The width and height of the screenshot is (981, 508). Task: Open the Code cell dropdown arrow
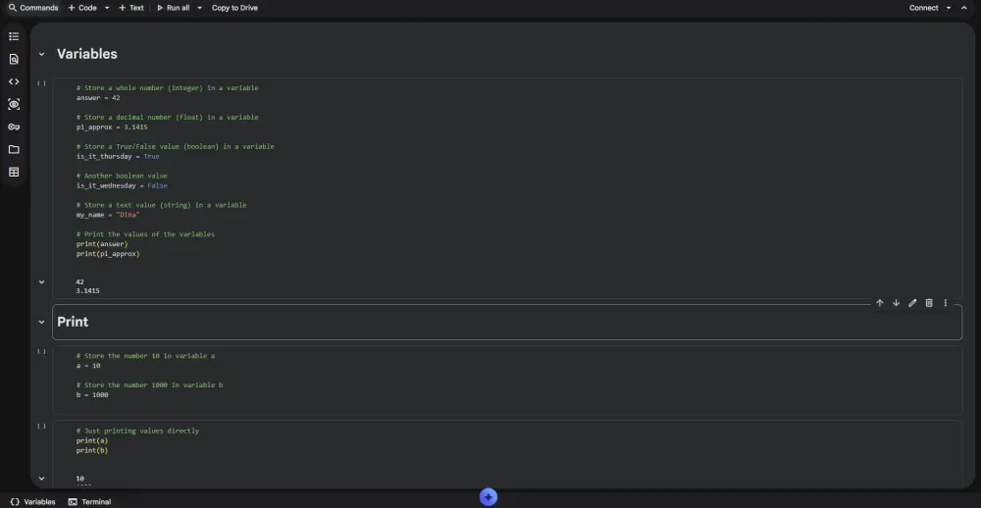tap(106, 8)
